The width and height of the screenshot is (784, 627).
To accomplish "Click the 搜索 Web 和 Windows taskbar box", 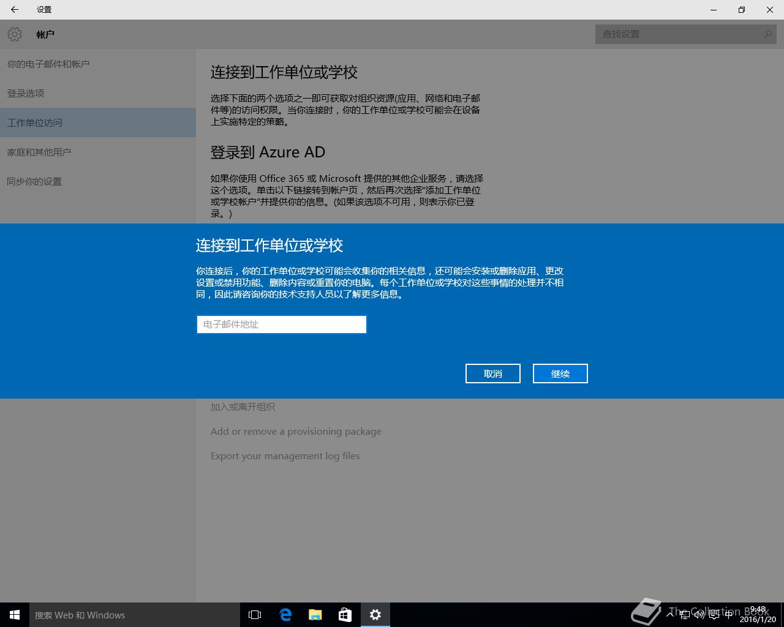I will pos(135,615).
